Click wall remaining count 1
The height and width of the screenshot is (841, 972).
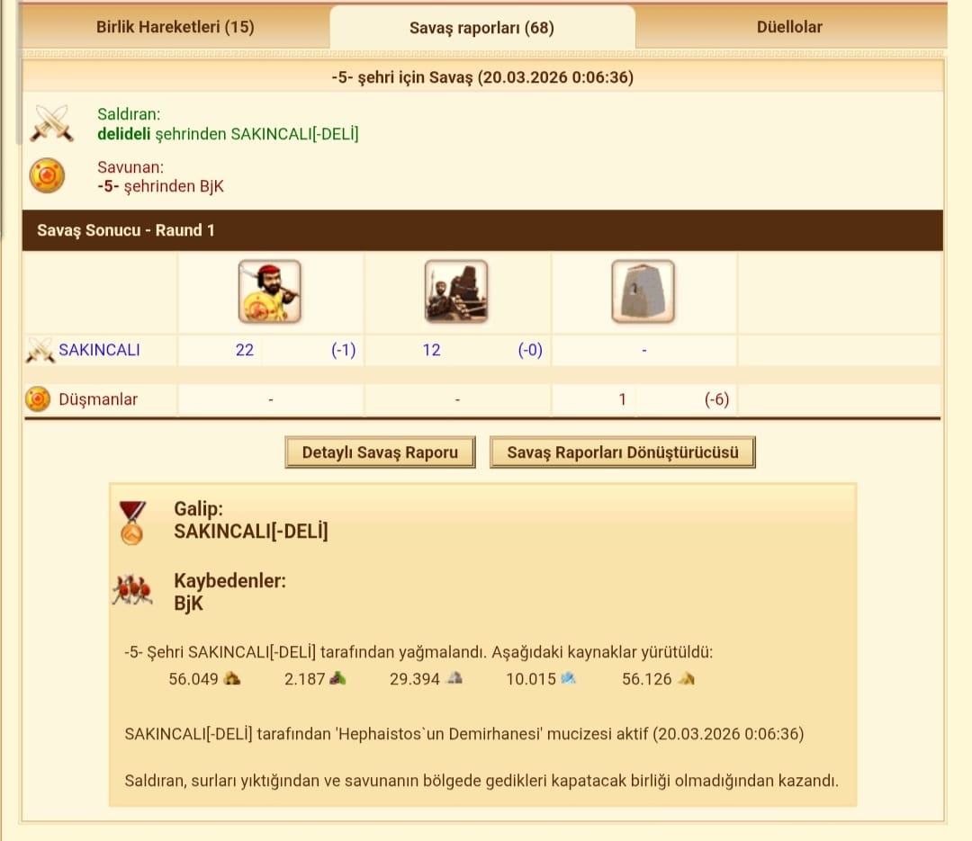click(x=622, y=399)
